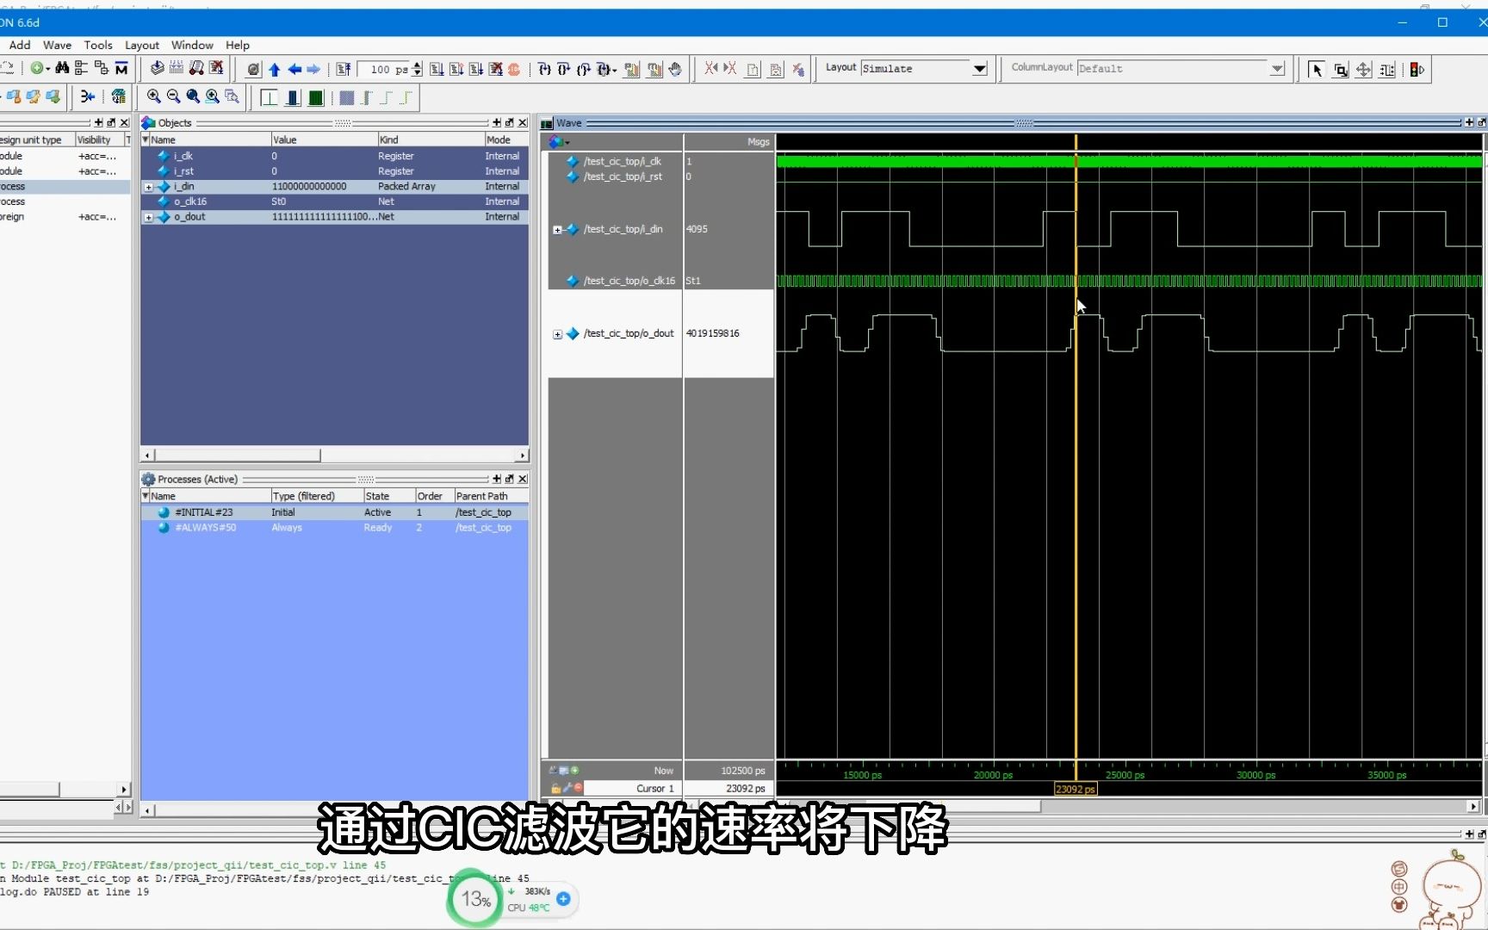Click the Find binoculars toolbar icon
The width and height of the screenshot is (1488, 930).
click(62, 68)
